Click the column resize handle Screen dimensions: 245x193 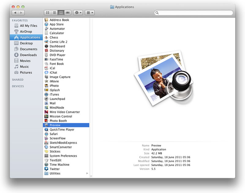tap(91, 176)
